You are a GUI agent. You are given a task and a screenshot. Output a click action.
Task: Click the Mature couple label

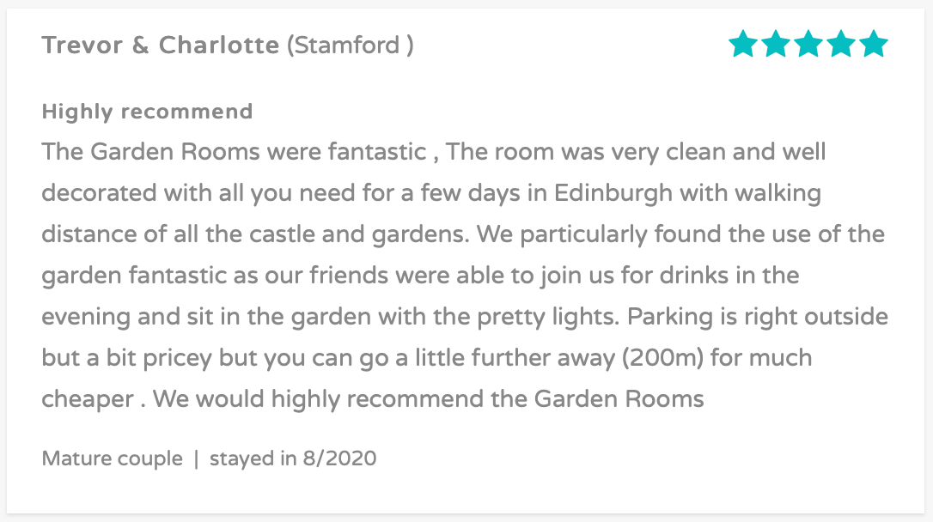click(x=112, y=458)
